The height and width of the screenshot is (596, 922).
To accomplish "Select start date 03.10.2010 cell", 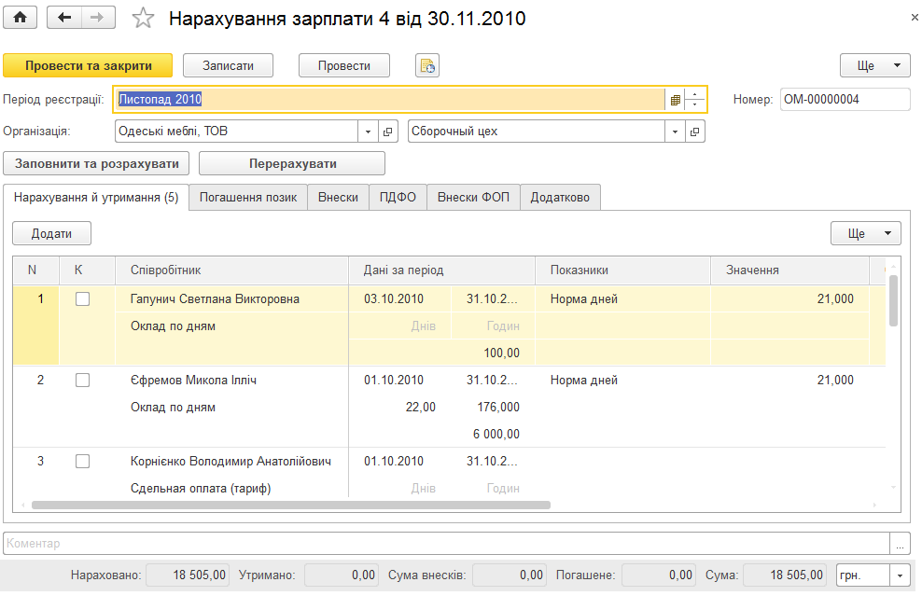I will coord(399,299).
